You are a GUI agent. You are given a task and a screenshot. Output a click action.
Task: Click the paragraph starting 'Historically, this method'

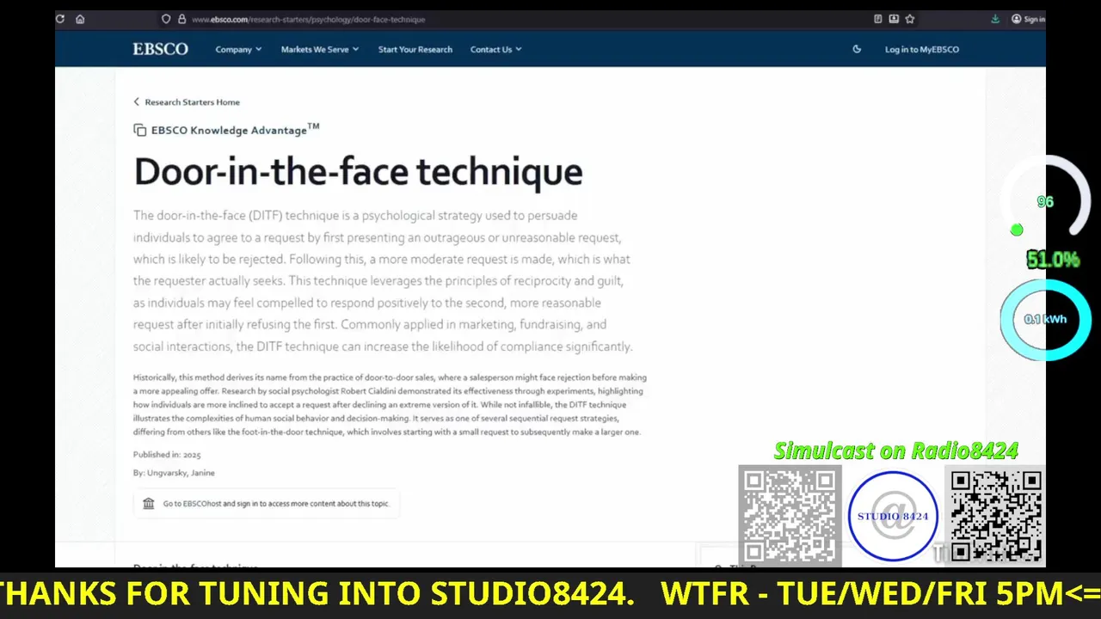coord(390,404)
